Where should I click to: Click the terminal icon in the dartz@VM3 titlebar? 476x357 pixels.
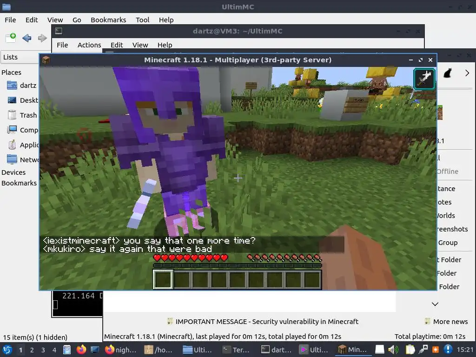[x=59, y=31]
